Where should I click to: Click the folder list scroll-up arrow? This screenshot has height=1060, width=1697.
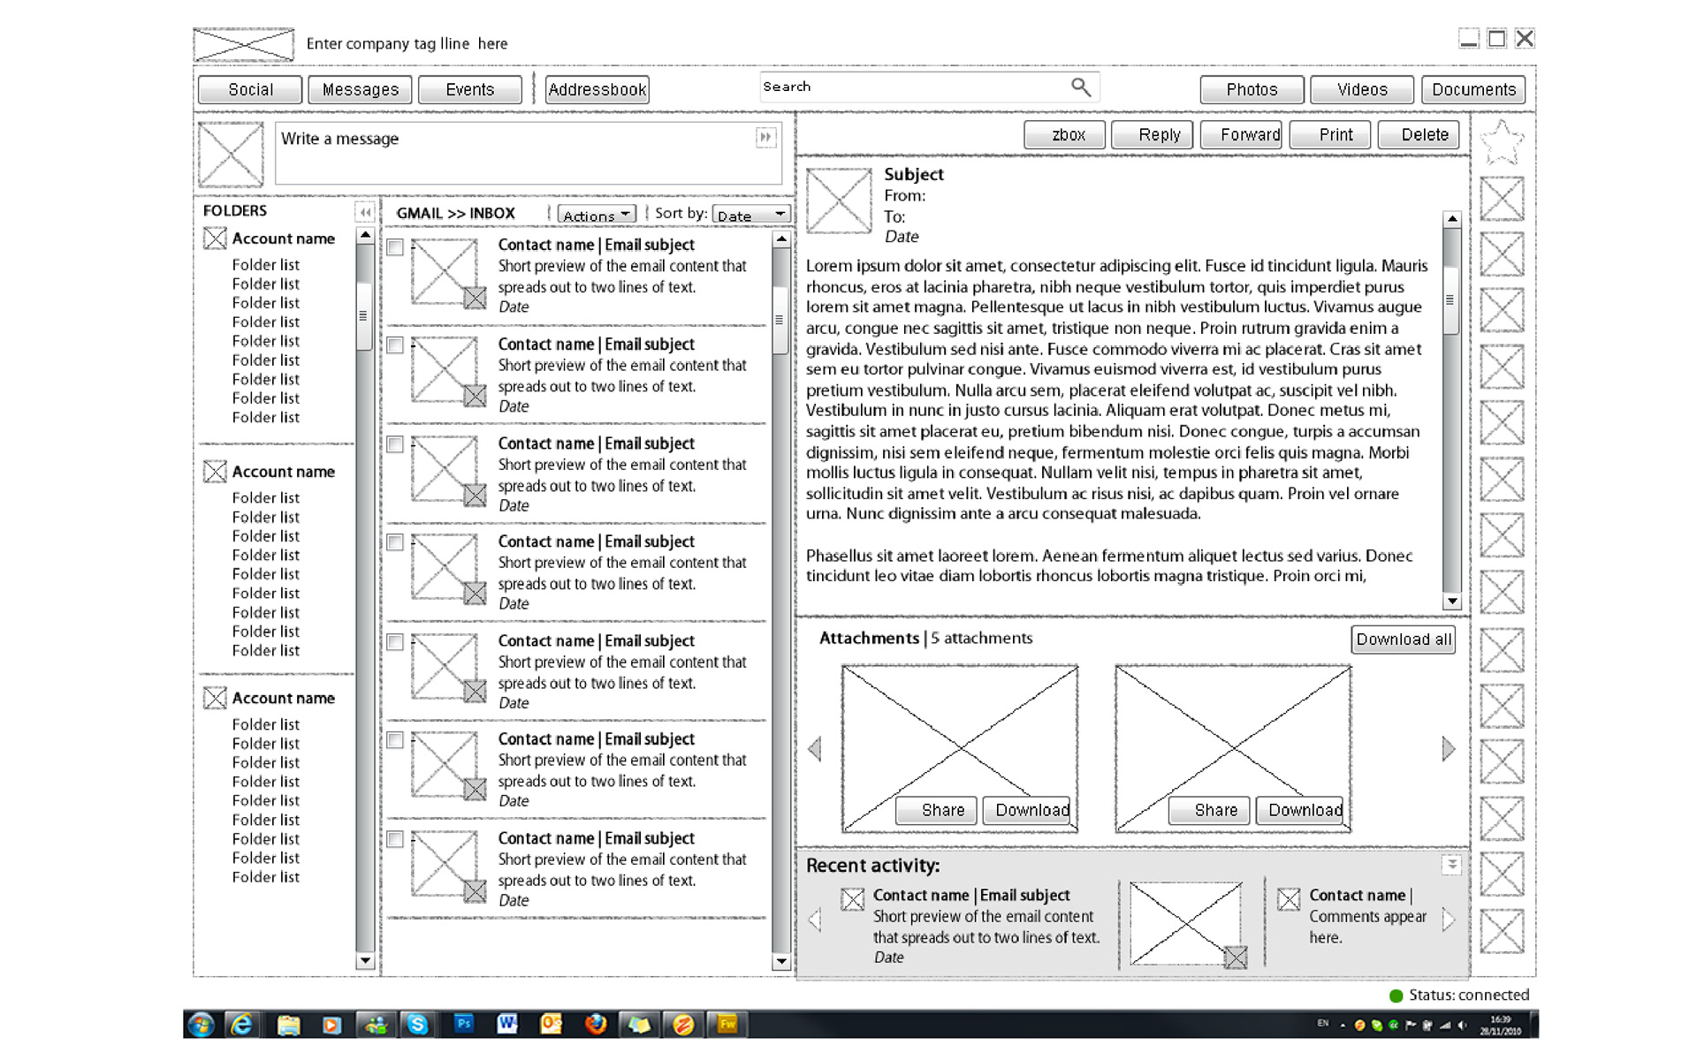click(x=364, y=236)
